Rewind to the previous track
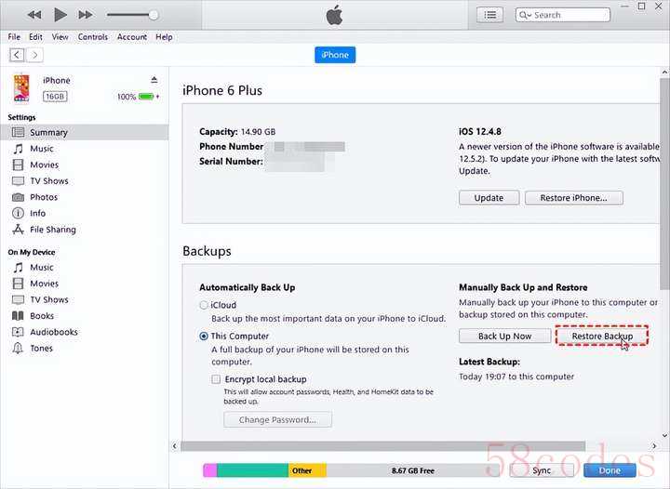670x489 pixels. click(x=34, y=15)
